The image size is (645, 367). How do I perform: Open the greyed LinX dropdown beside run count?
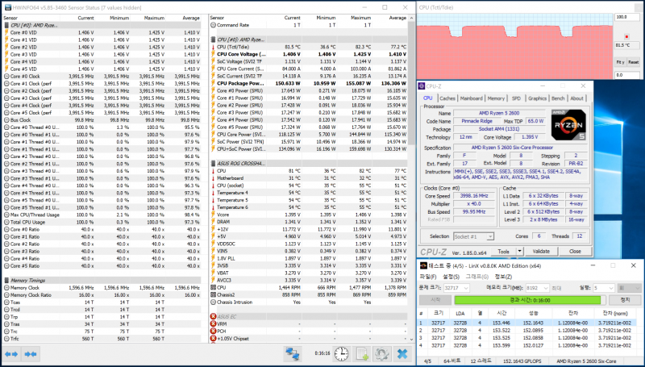(x=629, y=288)
